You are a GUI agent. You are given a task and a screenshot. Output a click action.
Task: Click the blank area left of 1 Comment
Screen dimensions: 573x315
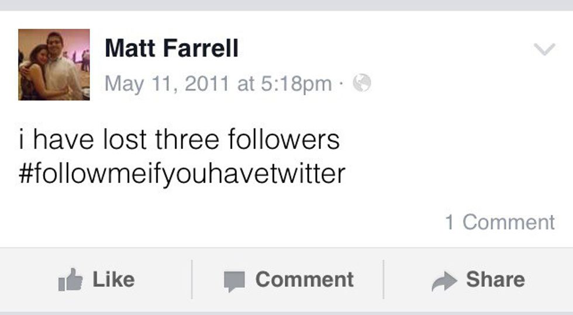234,222
